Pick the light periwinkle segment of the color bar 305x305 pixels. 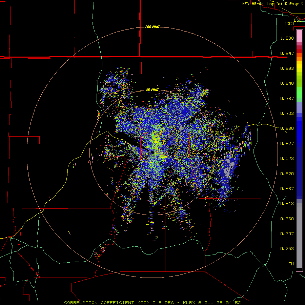click(299, 107)
